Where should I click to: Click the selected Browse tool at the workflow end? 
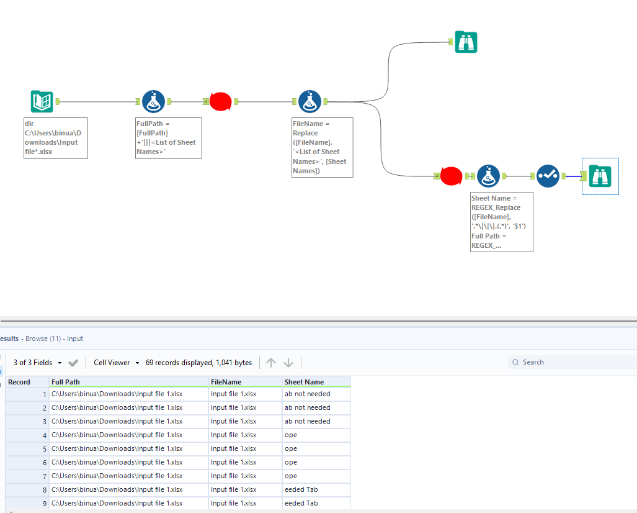(600, 176)
